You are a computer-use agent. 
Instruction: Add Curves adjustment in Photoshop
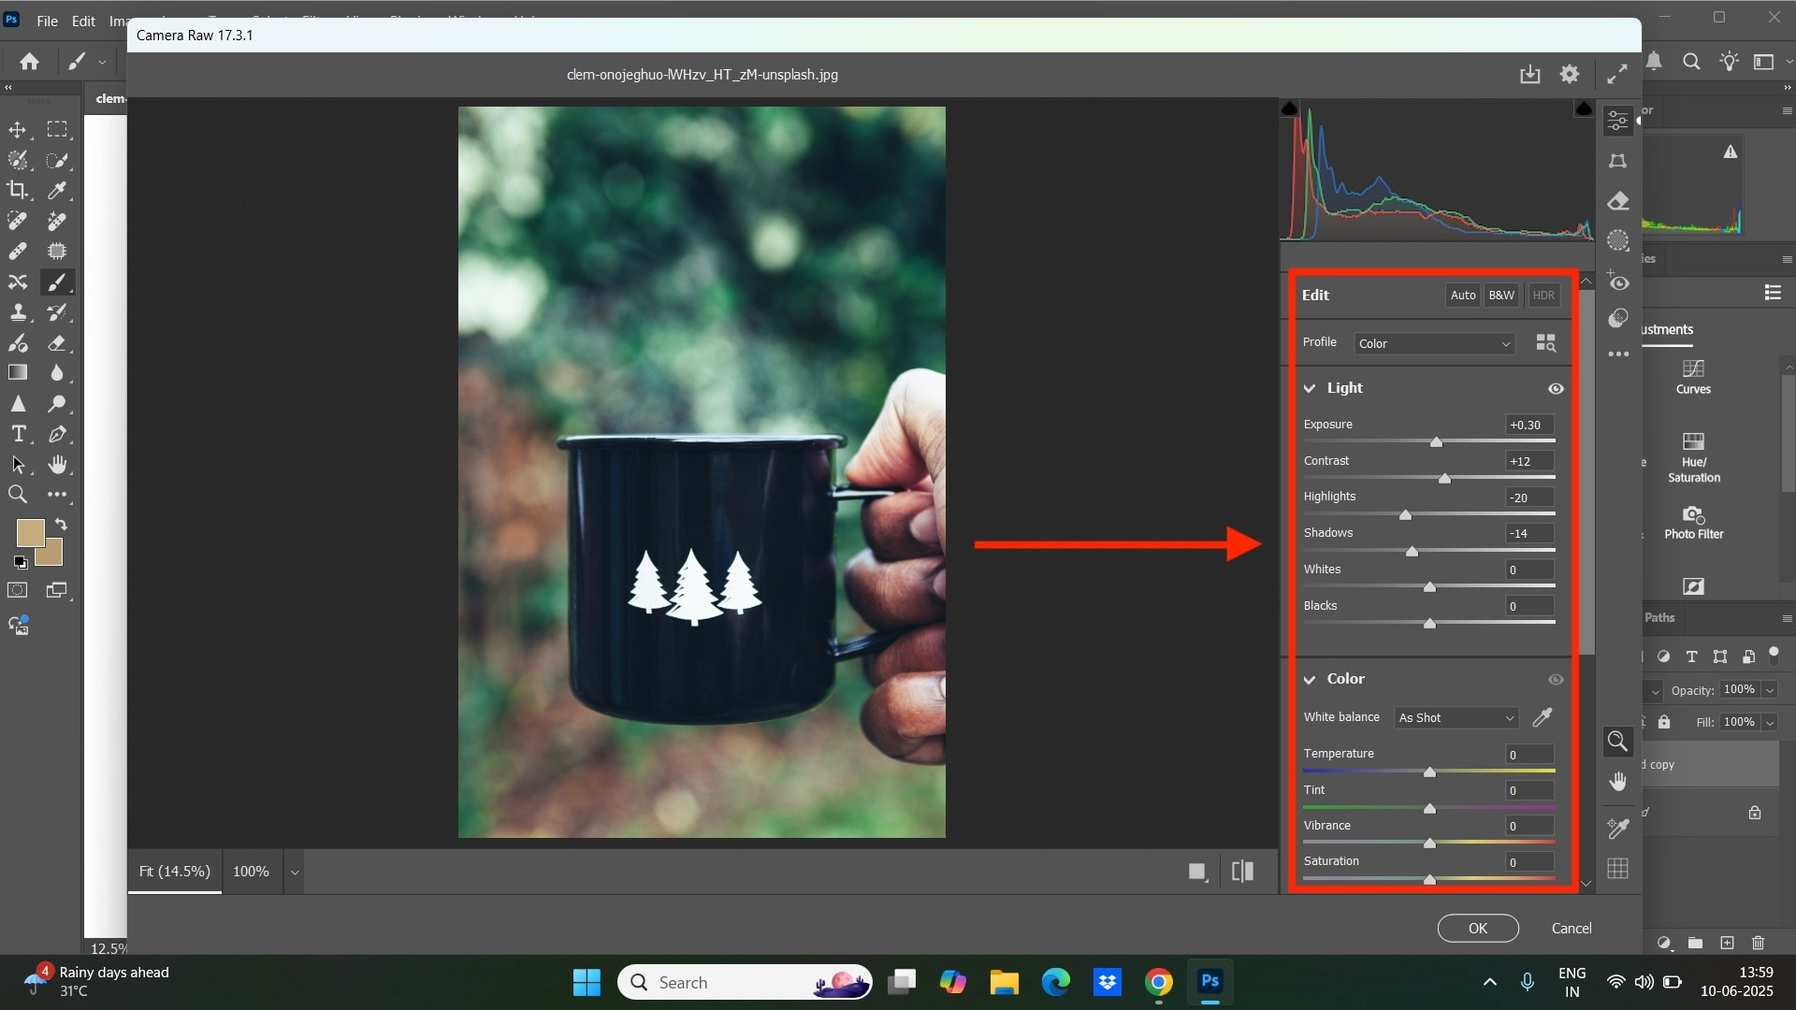(1693, 378)
